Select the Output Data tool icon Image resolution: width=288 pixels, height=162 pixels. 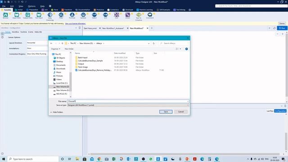pos(28,15)
